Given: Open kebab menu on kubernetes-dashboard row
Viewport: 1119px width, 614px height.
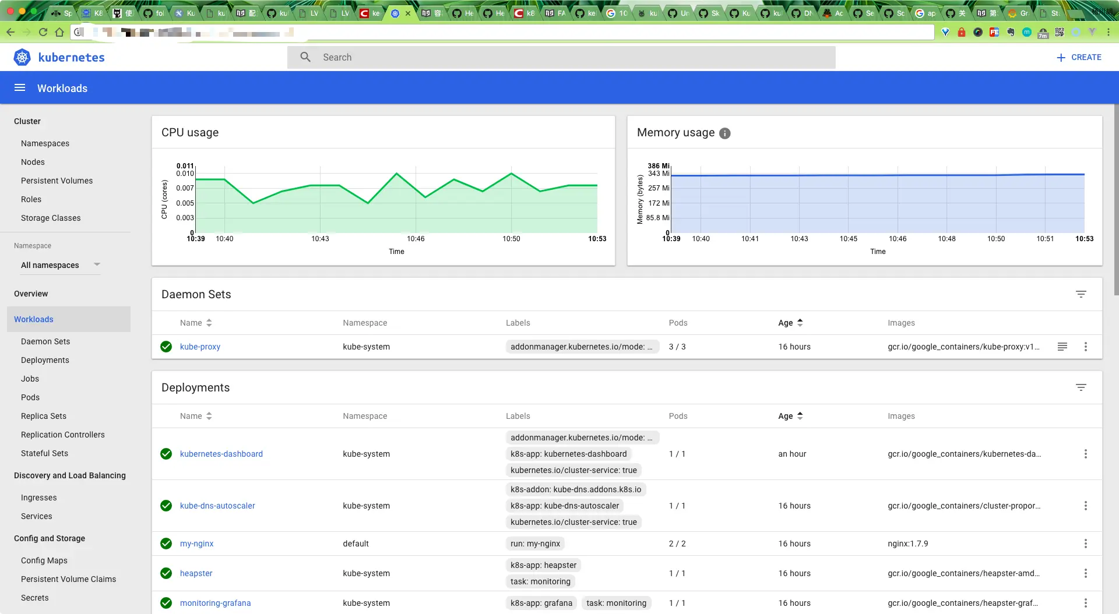Looking at the screenshot, I should 1086,454.
